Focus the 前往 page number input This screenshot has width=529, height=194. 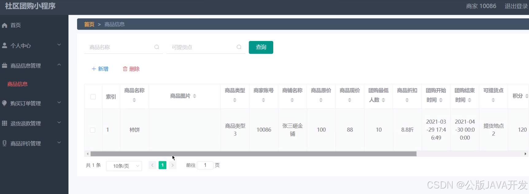pyautogui.click(x=205, y=165)
